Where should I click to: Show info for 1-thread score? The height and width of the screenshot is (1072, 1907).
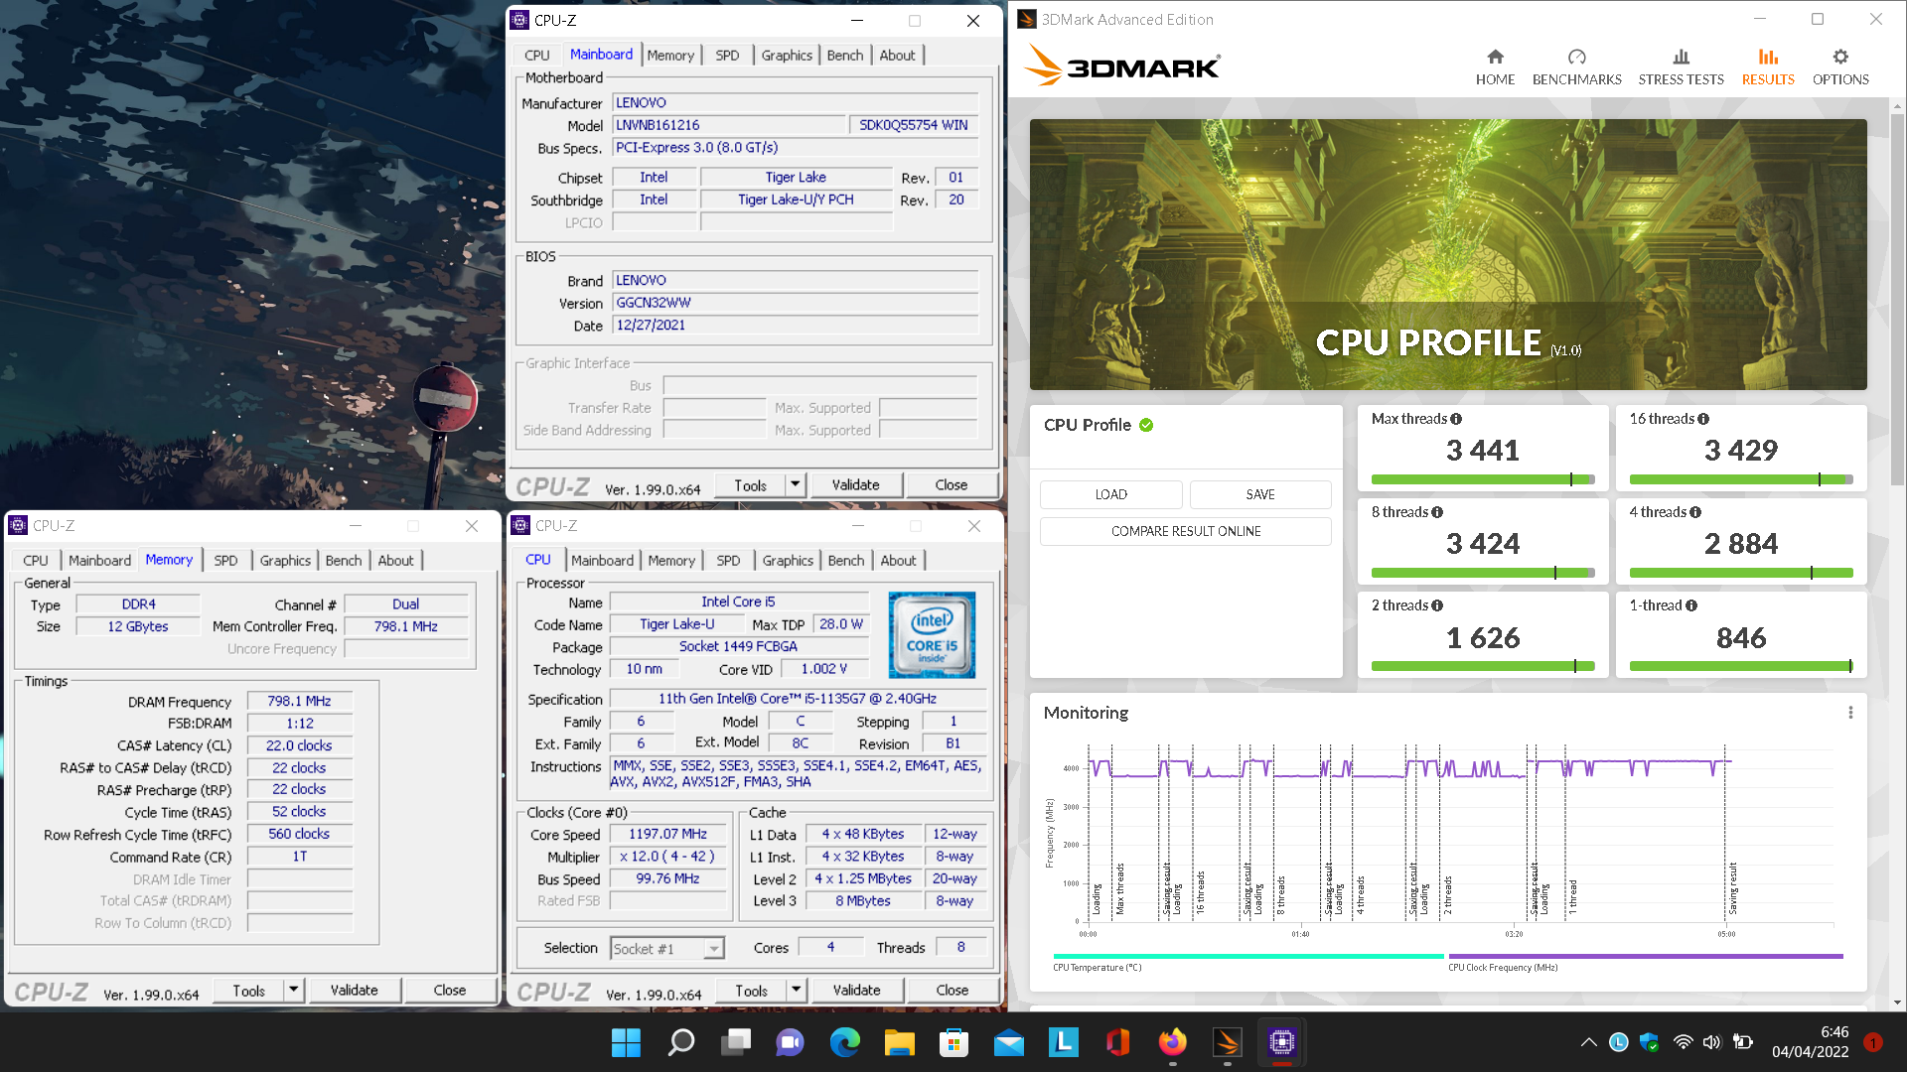tap(1691, 605)
